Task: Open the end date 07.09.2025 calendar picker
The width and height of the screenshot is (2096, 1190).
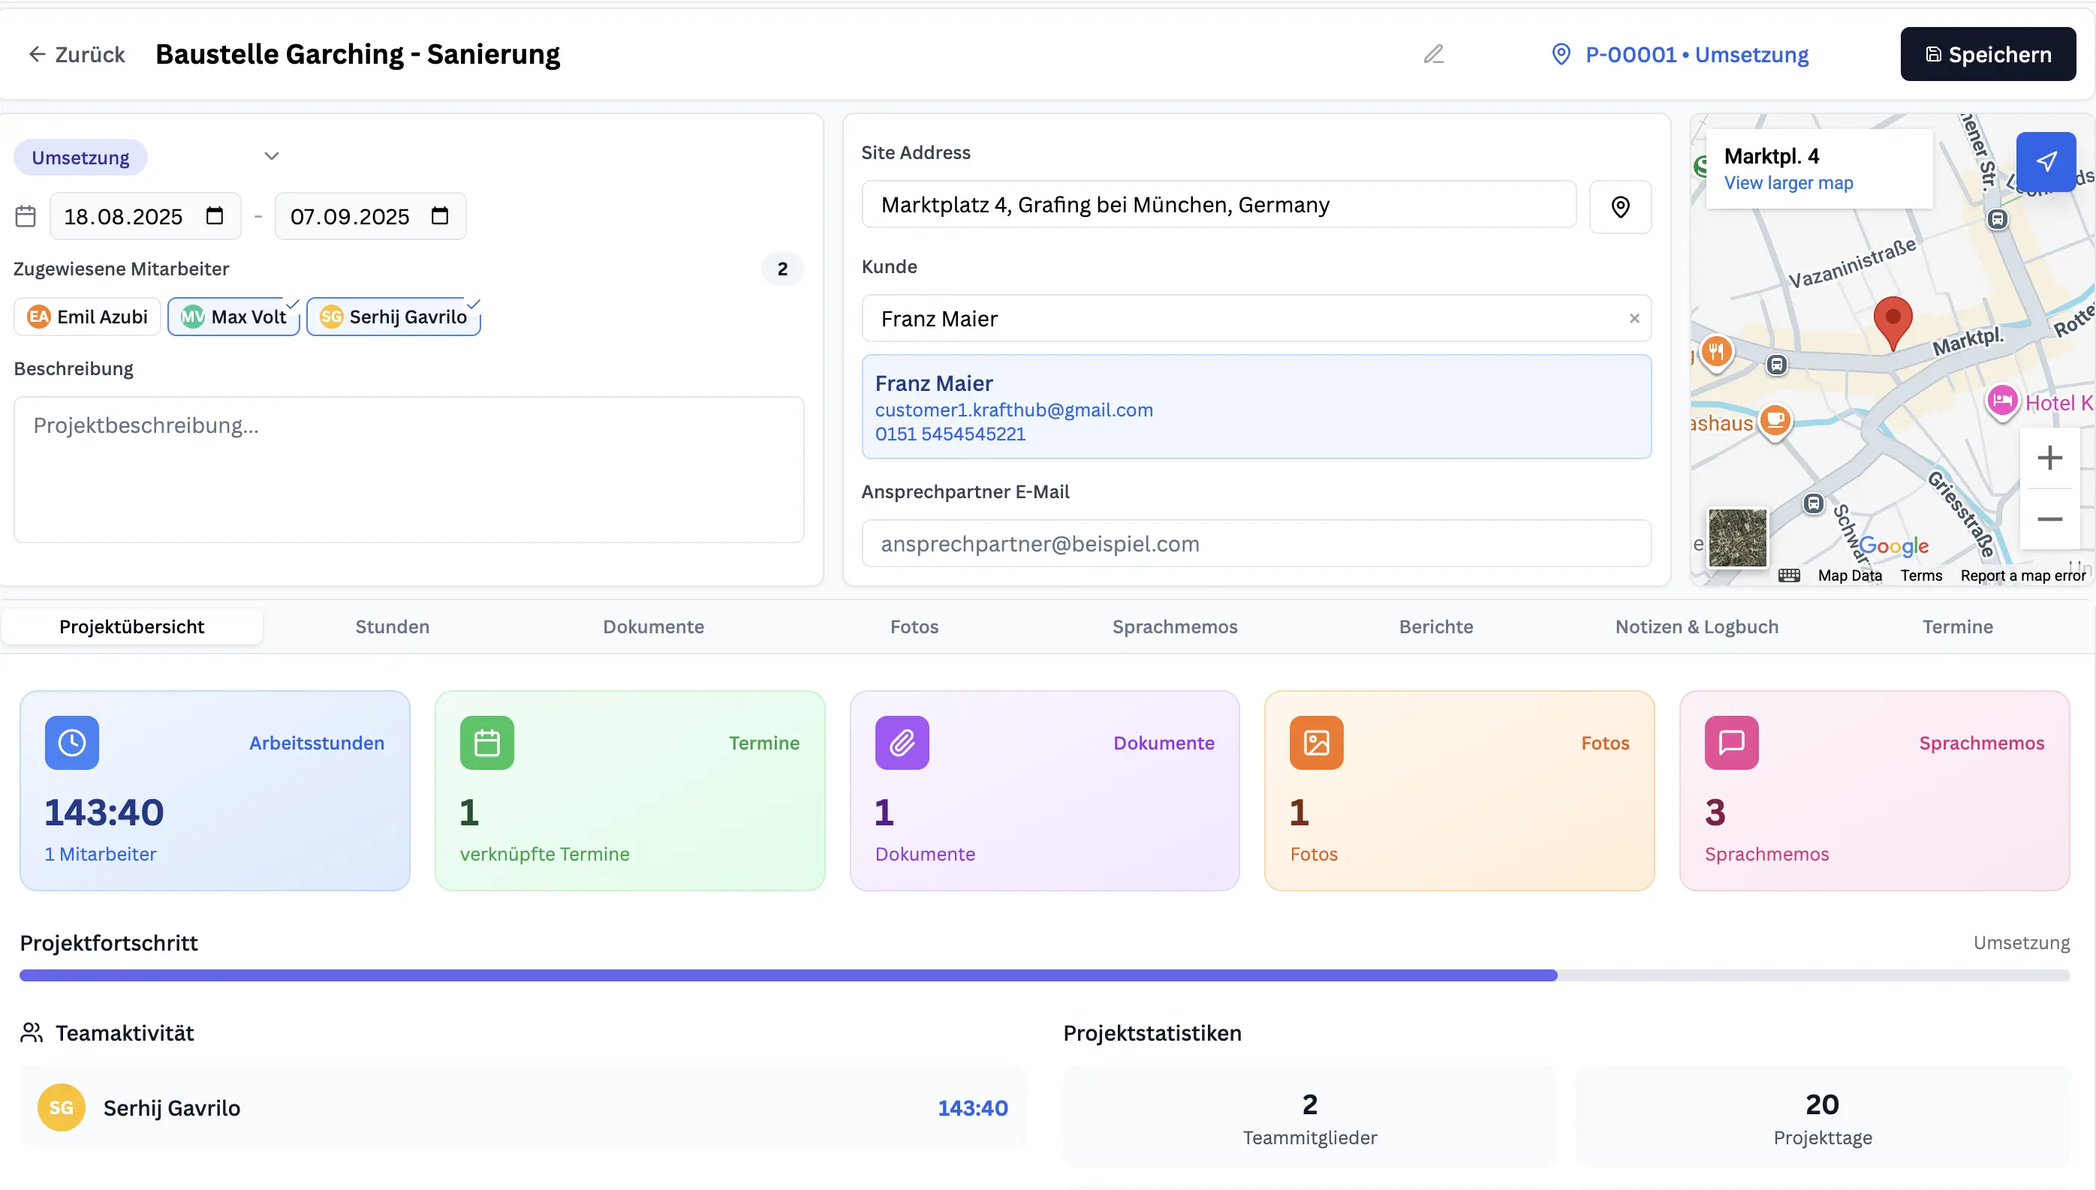Action: click(x=440, y=216)
